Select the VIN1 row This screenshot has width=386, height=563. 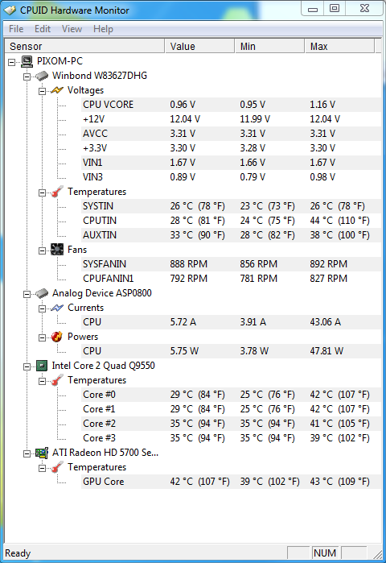231,162
